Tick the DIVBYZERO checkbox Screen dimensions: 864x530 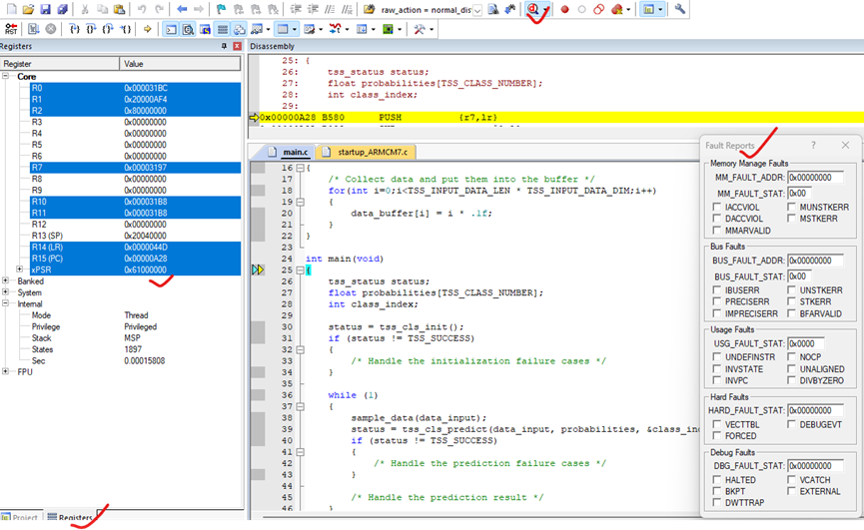[791, 380]
